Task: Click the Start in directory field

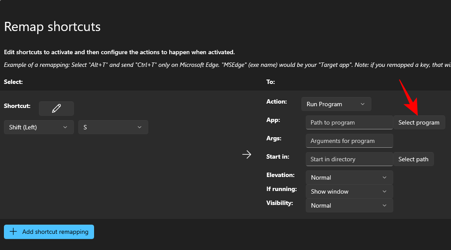Action: (349, 159)
